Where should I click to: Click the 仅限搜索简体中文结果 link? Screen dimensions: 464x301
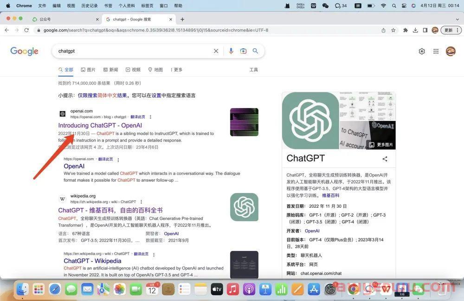click(103, 96)
